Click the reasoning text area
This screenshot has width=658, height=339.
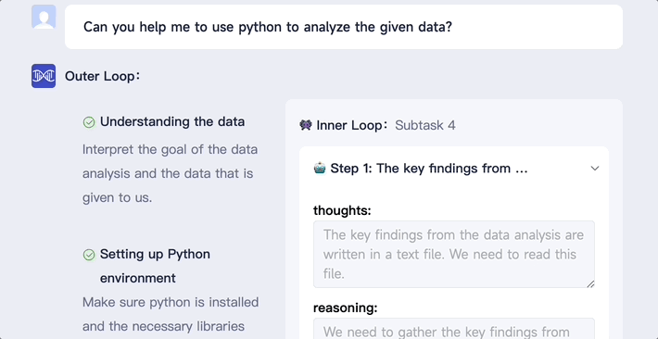[454, 329]
